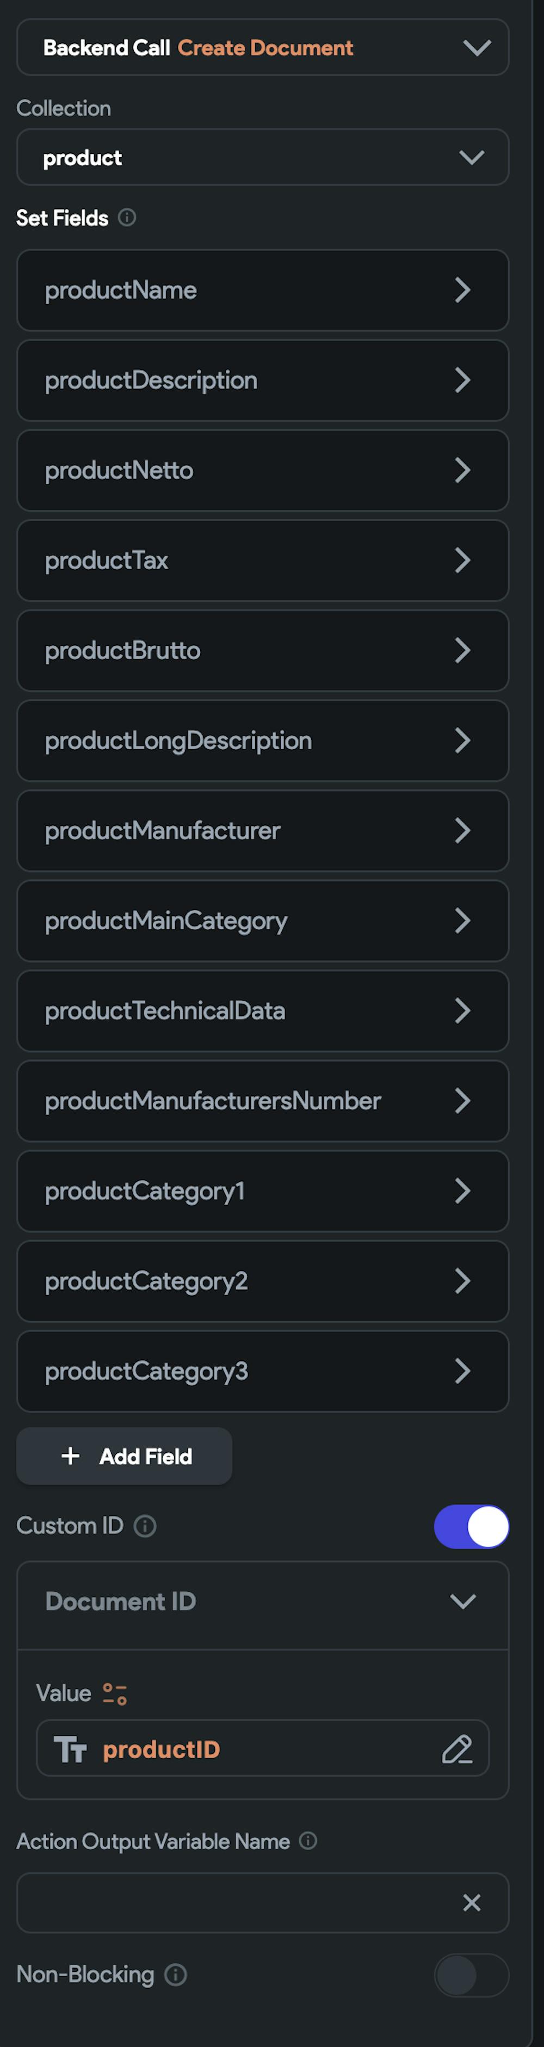
Task: Click the Action Output Variable Name info icon
Action: pyautogui.click(x=308, y=1841)
